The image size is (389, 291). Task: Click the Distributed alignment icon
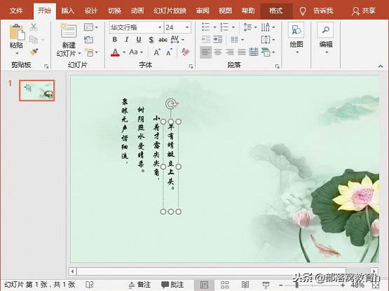click(254, 52)
